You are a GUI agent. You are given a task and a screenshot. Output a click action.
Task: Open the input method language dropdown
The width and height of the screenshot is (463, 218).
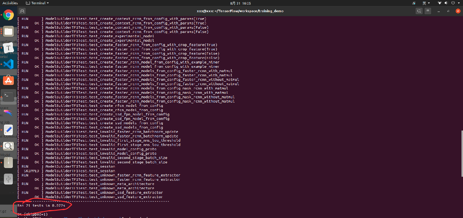pos(426,3)
